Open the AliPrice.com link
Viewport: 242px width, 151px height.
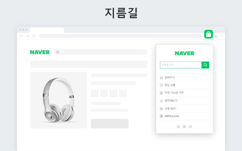(184, 116)
